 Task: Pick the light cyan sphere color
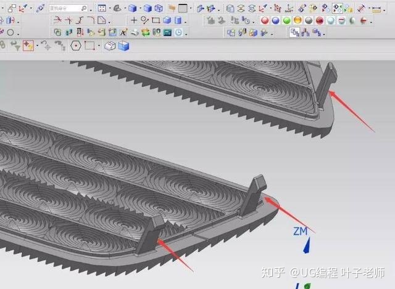coord(331,20)
